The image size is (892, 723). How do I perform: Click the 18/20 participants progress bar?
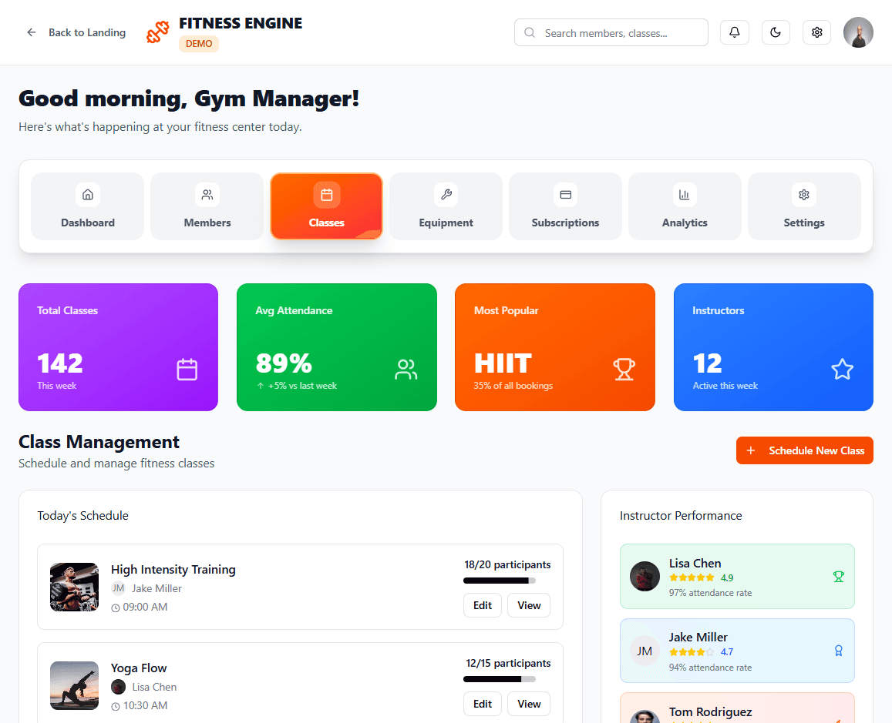(x=500, y=581)
